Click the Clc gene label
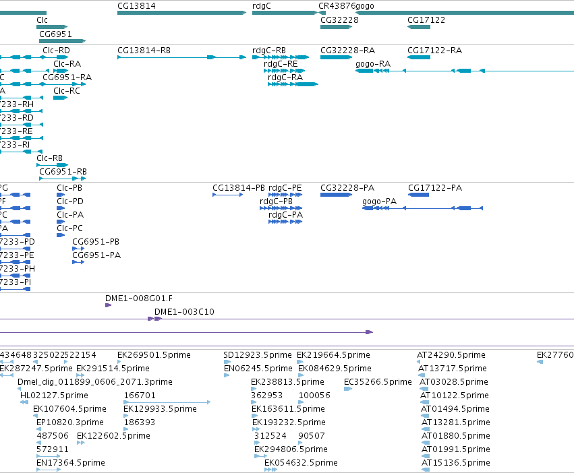The image size is (574, 473). coord(42,20)
